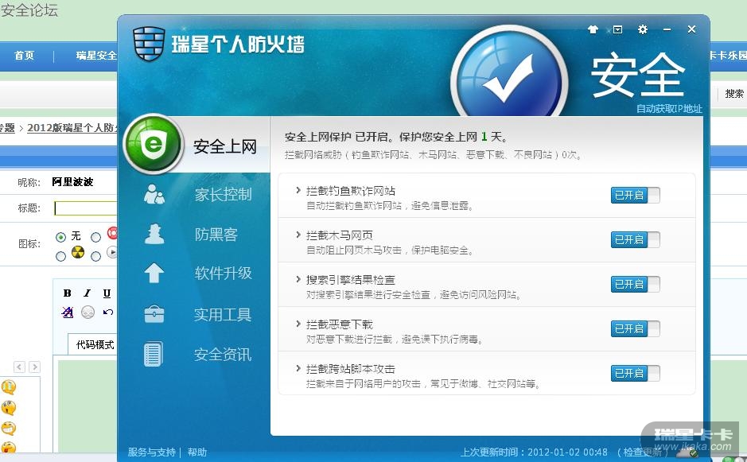
Task: Switch to 软件升级 section
Action: (223, 273)
